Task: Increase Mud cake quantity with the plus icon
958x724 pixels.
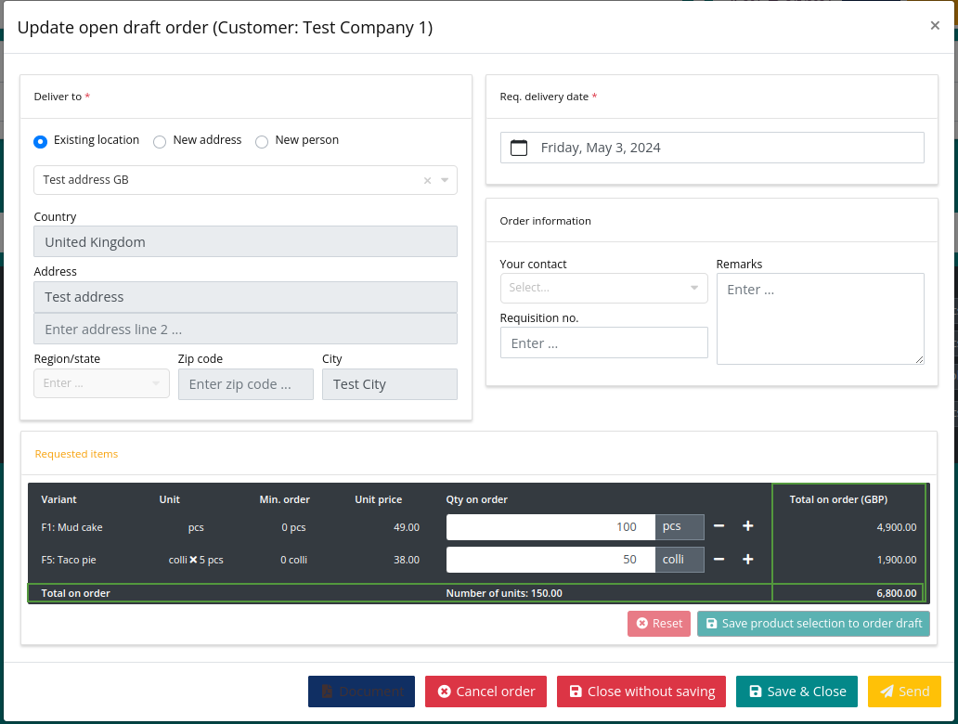Action: [747, 526]
